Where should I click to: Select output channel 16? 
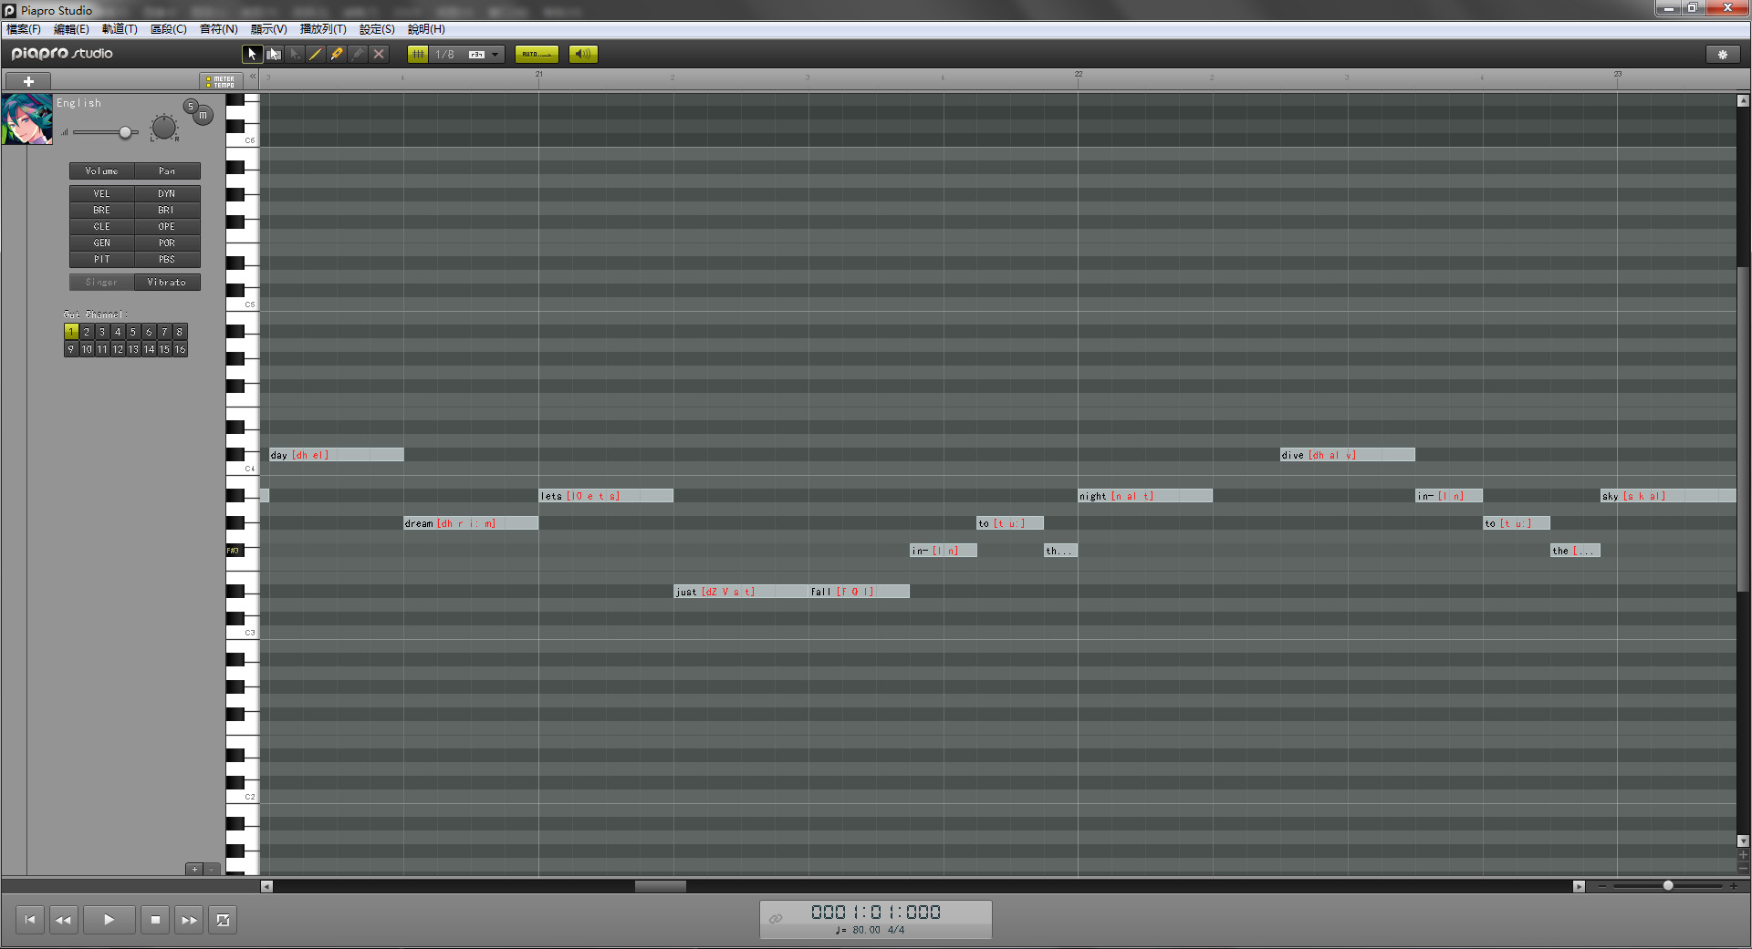point(180,349)
